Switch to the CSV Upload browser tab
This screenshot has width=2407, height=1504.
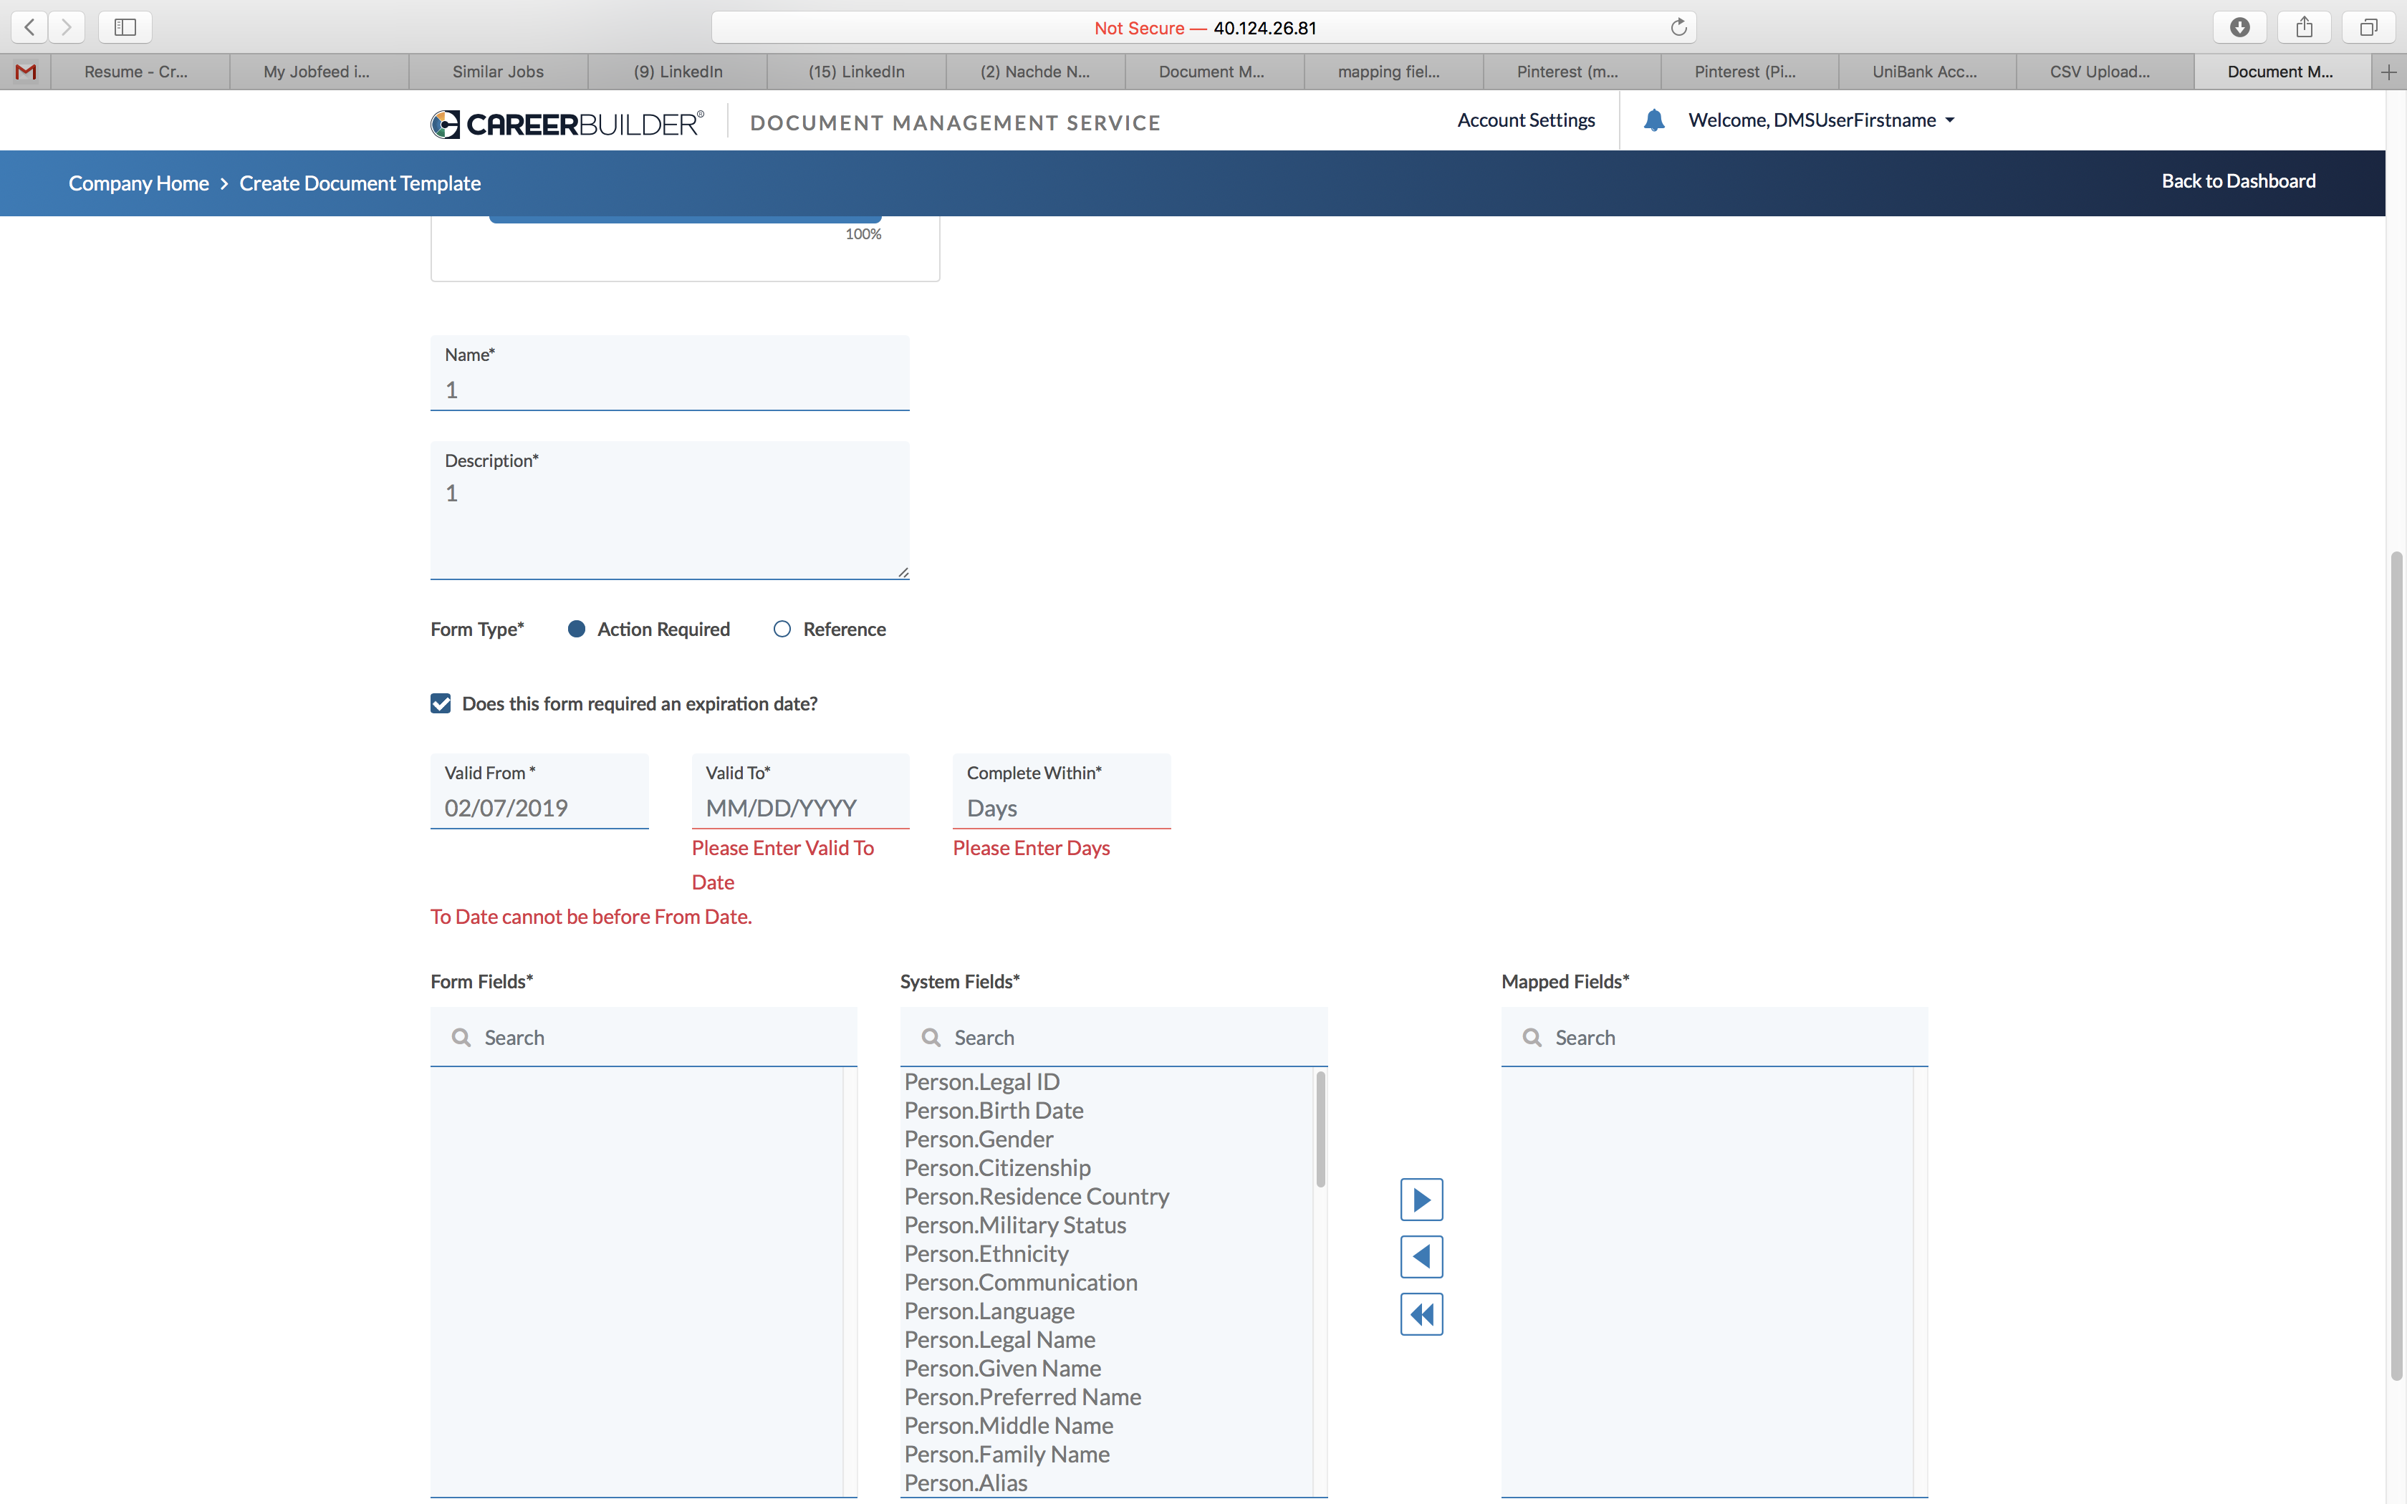click(2099, 72)
